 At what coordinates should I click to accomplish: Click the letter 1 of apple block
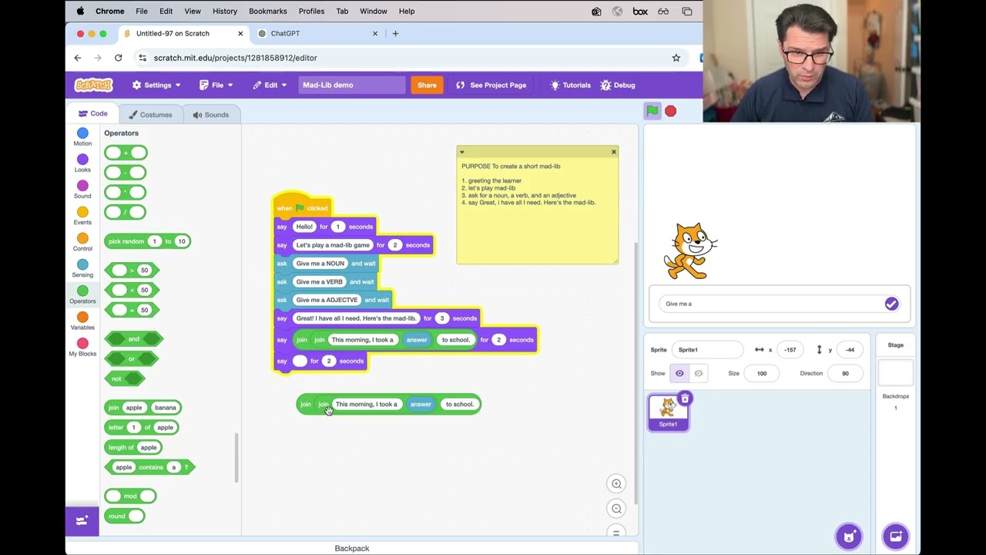coord(142,427)
